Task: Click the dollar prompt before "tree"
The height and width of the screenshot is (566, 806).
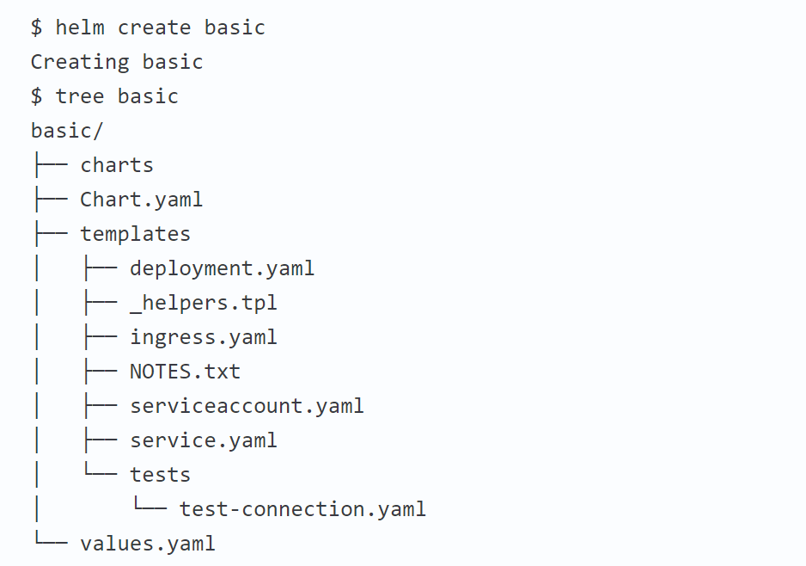Action: coord(36,95)
